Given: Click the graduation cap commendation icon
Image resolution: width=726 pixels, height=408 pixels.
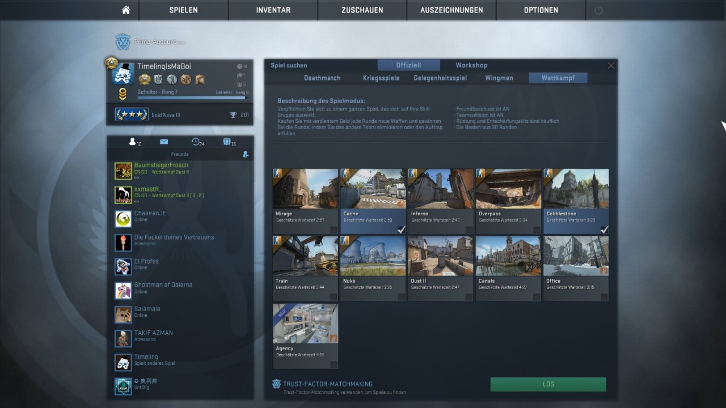Looking at the screenshot, I should [x=239, y=75].
